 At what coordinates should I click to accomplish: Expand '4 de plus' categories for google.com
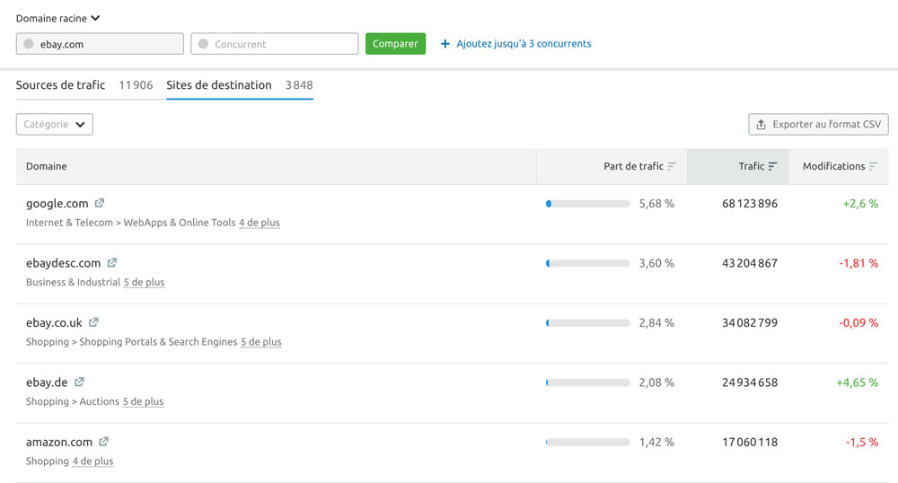click(260, 223)
